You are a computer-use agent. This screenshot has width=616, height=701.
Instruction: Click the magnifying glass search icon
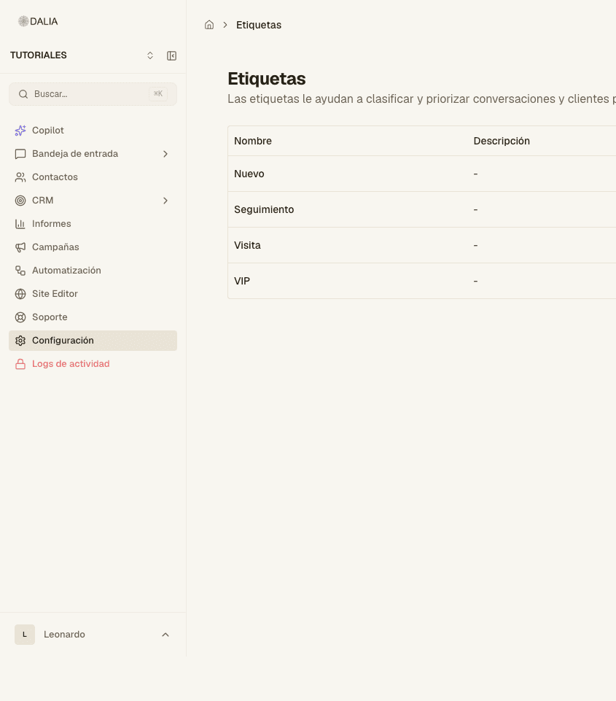click(23, 94)
